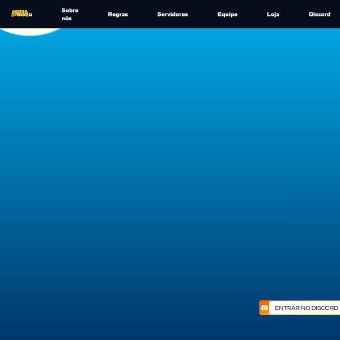This screenshot has width=340, height=340.
Task: Open the Regras menu item
Action: (118, 14)
